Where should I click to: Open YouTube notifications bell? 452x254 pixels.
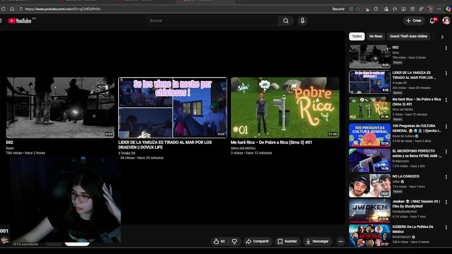tap(432, 20)
